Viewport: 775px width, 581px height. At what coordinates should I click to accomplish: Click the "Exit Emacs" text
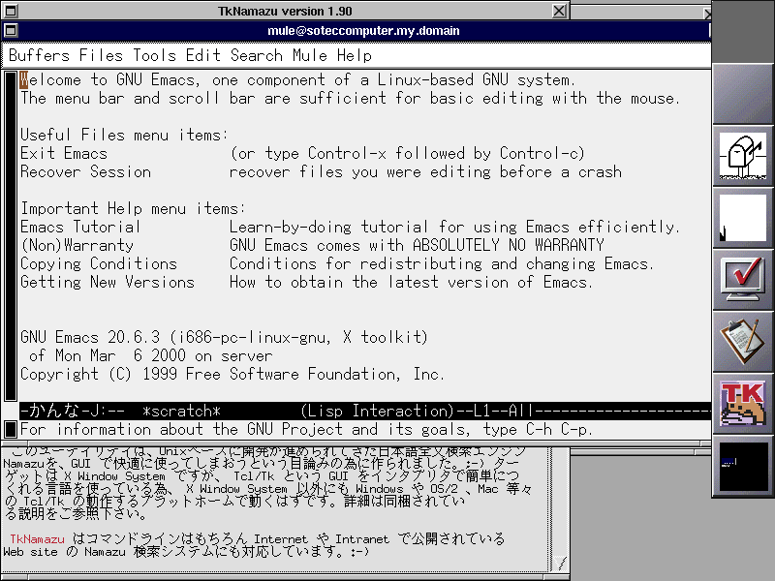(x=64, y=153)
